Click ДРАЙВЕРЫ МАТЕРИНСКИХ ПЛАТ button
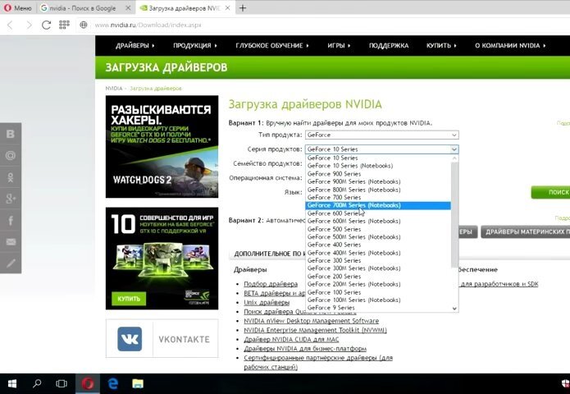Viewport: 570px width, 394px height. tap(525, 231)
